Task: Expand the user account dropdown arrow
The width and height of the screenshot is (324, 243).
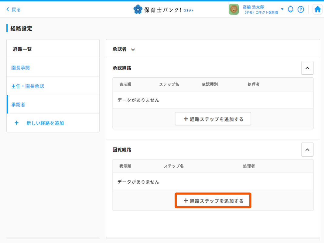Action: tap(282, 9)
